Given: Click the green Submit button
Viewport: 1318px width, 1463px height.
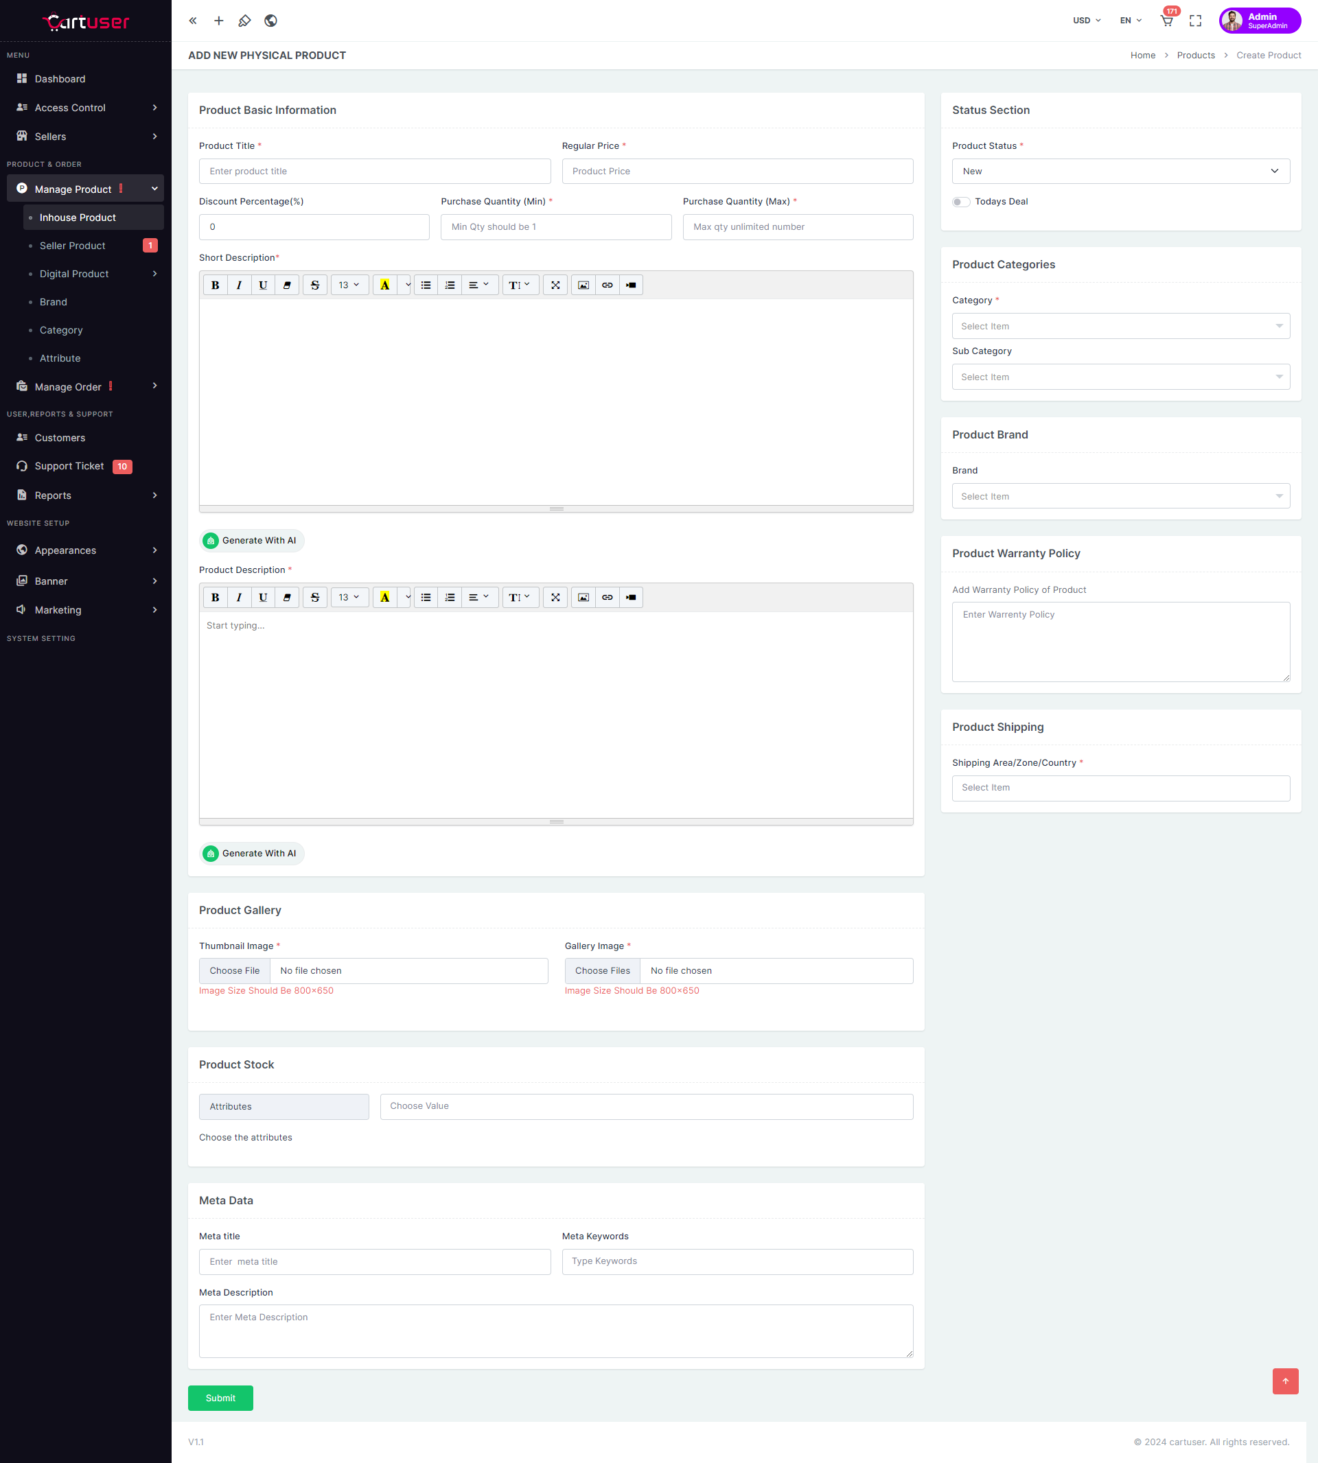Looking at the screenshot, I should pyautogui.click(x=220, y=1398).
